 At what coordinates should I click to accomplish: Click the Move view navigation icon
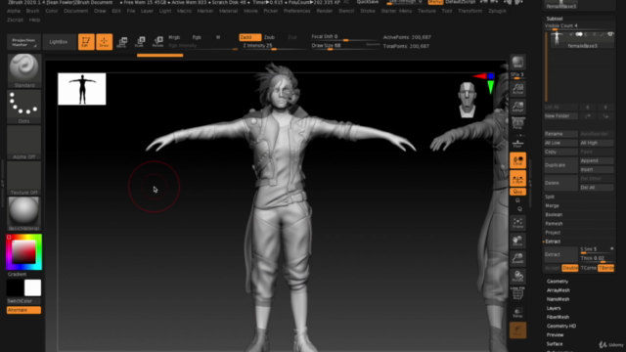pyautogui.click(x=517, y=241)
